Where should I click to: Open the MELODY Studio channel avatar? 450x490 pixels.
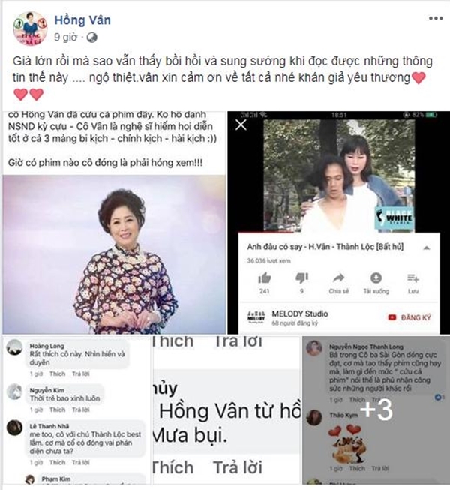coord(256,317)
